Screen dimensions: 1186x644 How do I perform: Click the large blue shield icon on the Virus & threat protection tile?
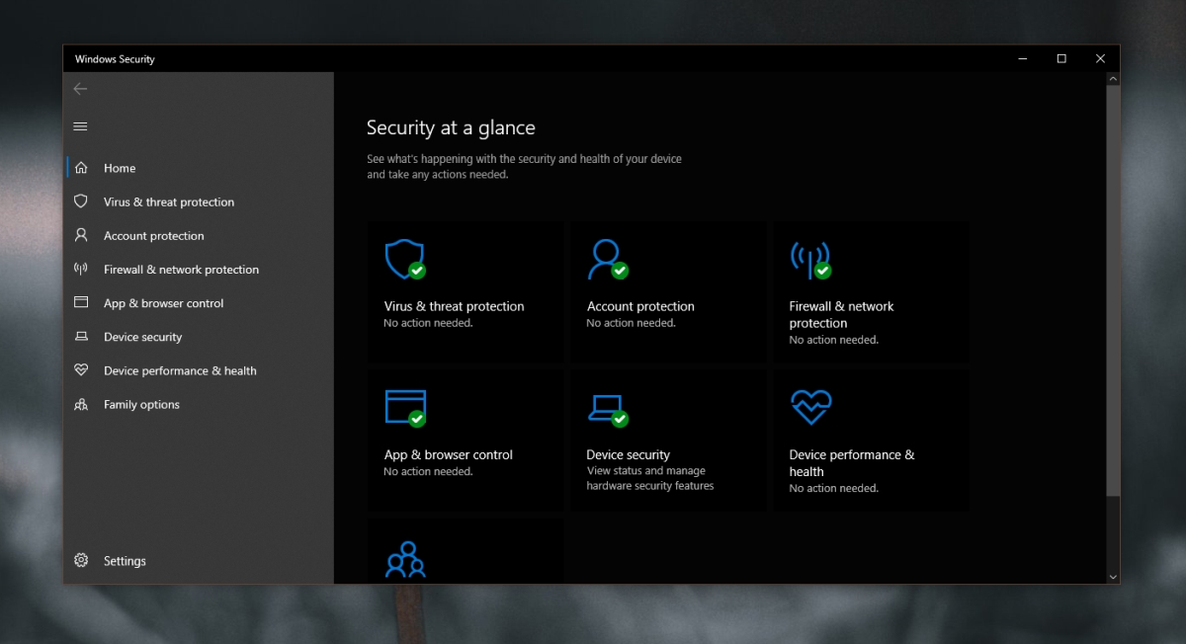(x=404, y=259)
